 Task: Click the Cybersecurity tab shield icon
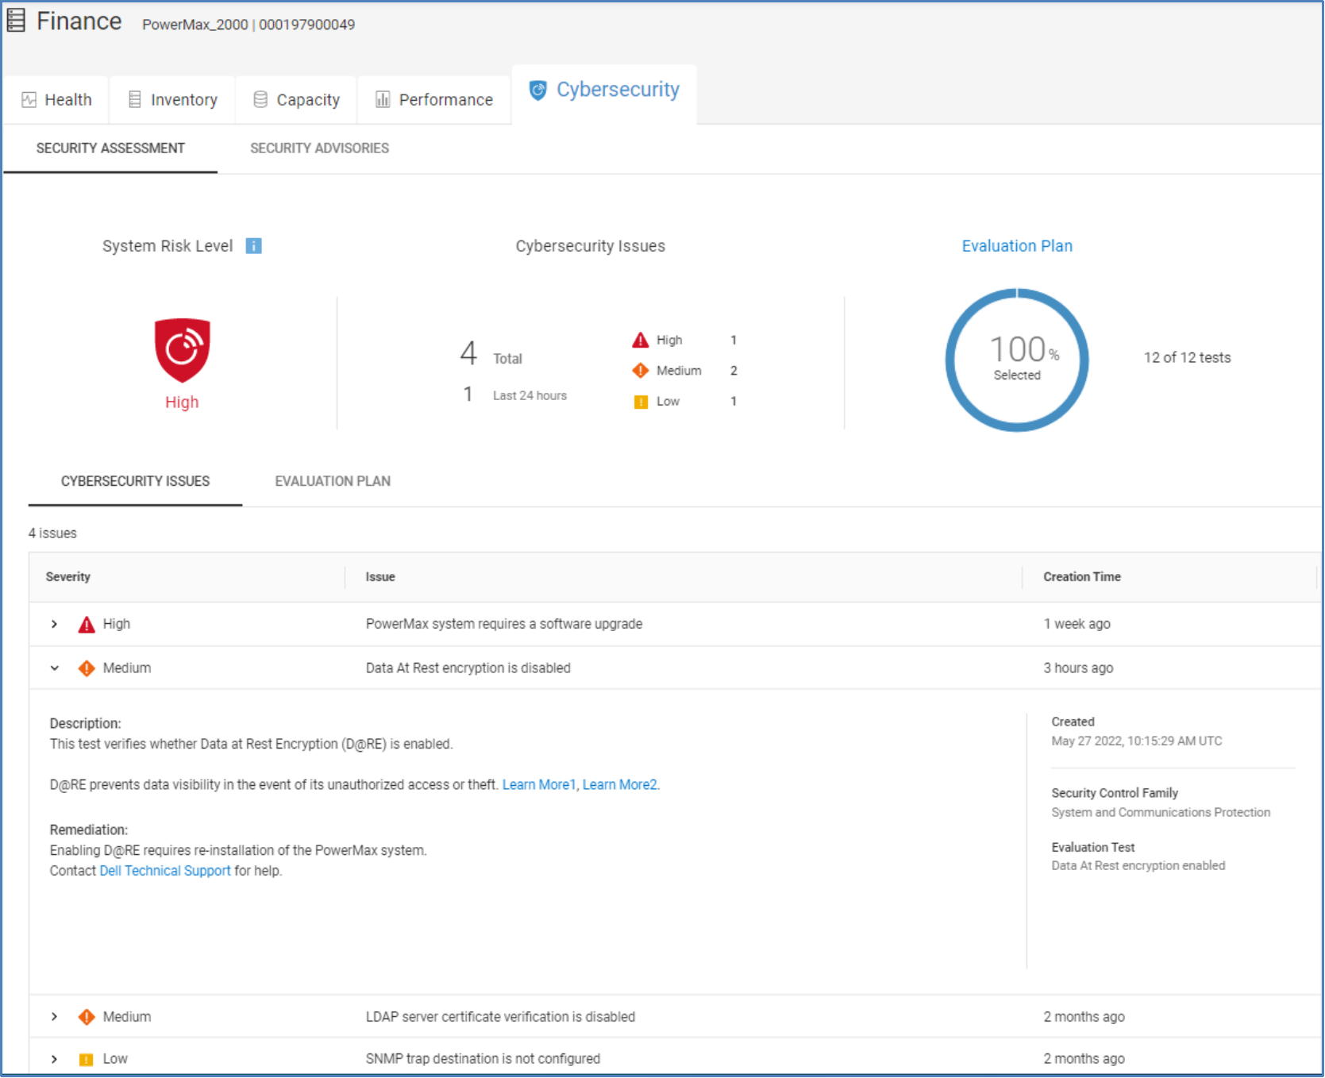click(x=538, y=90)
